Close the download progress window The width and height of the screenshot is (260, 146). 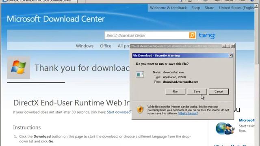click(233, 46)
